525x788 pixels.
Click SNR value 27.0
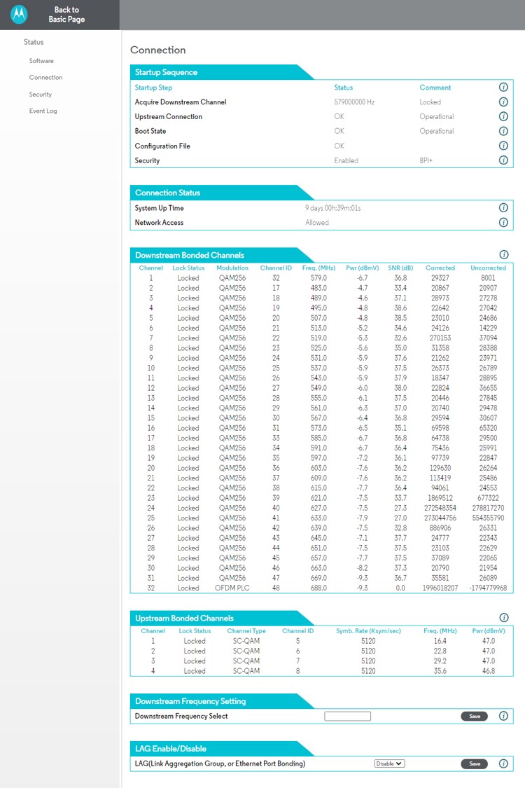pos(400,518)
